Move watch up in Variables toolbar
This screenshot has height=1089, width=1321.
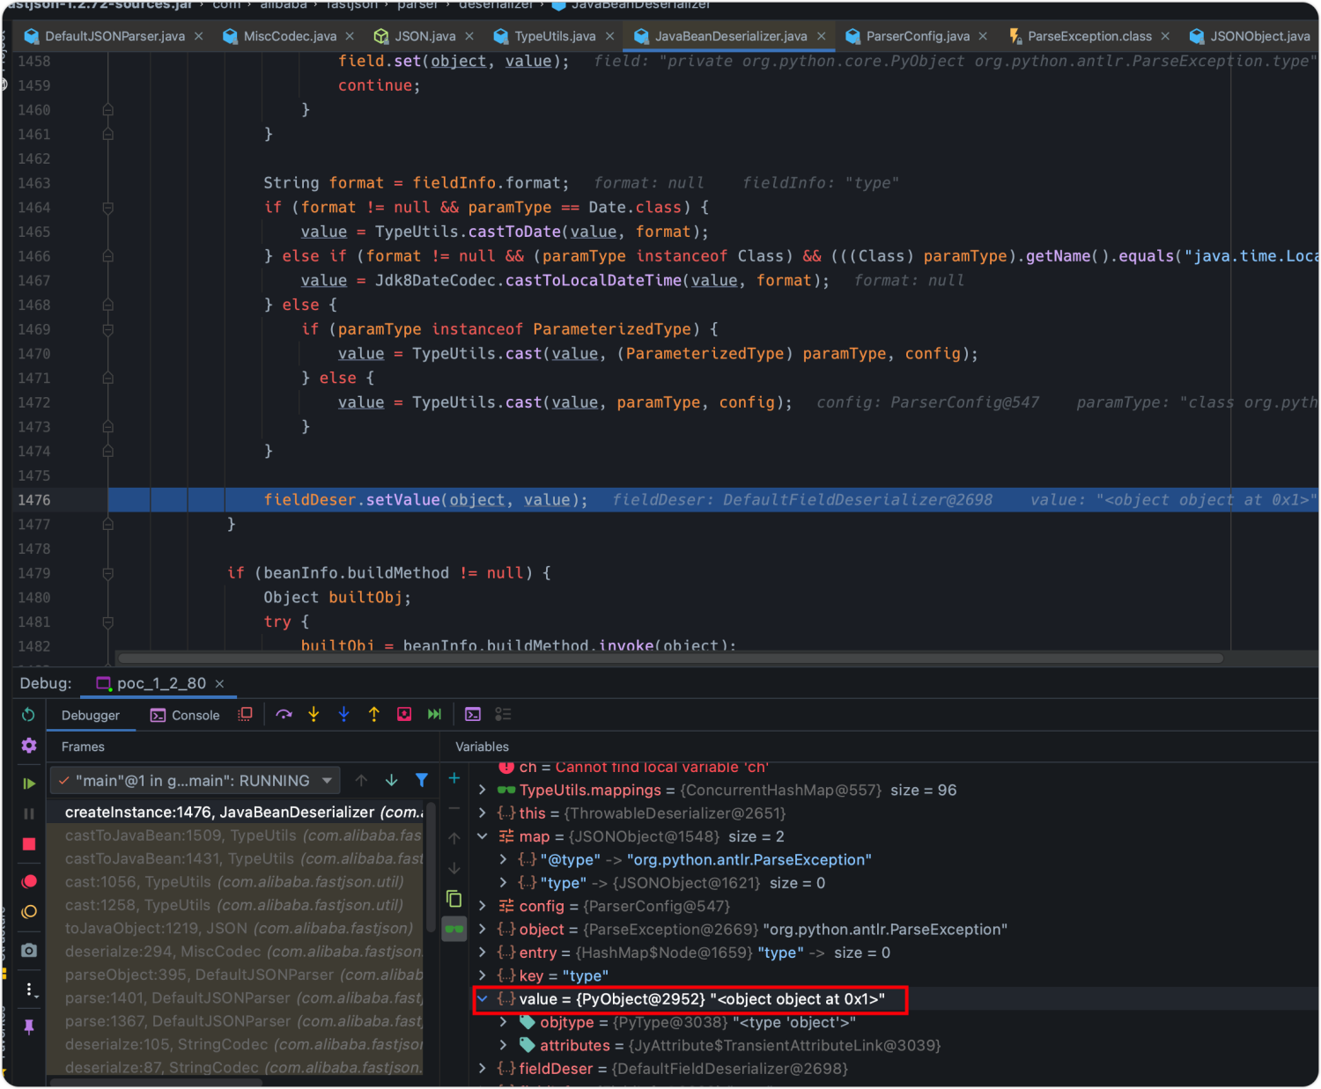454,838
